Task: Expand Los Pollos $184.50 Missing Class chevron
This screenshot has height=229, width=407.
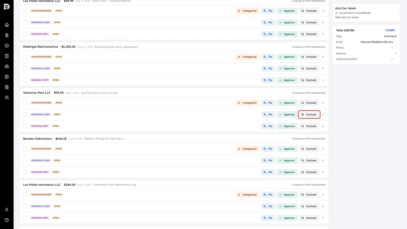Action: pyautogui.click(x=323, y=206)
